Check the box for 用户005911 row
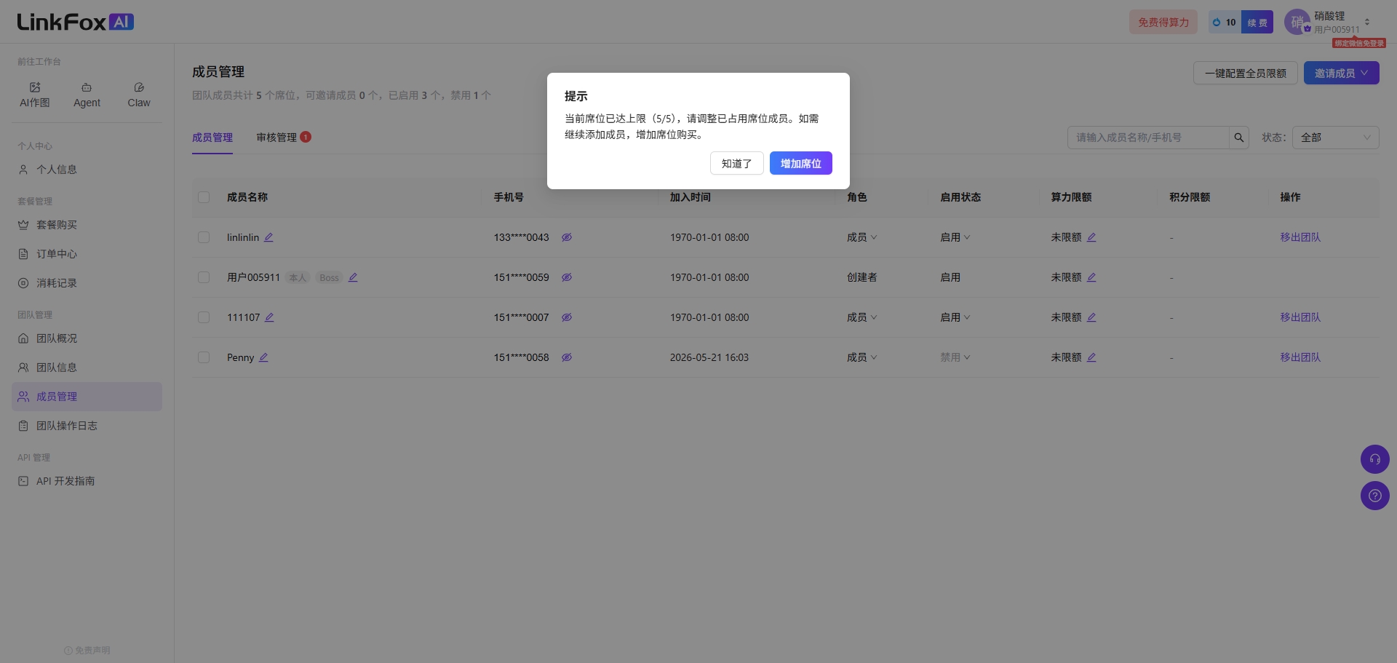 point(204,277)
